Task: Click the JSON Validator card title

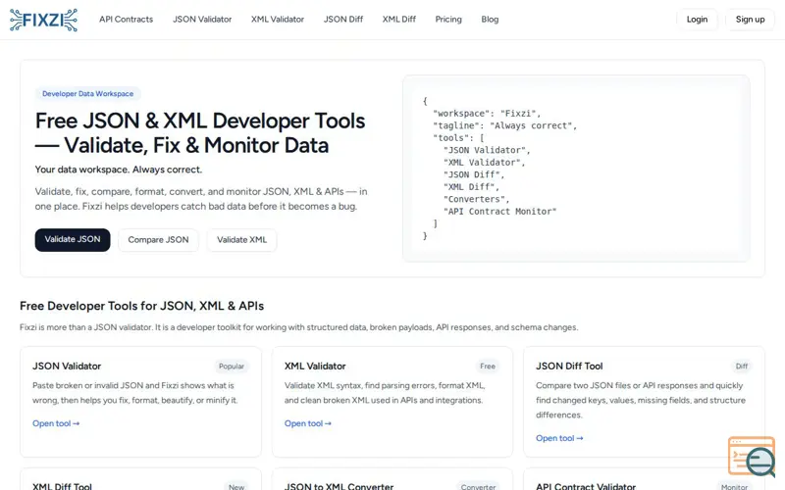Action: [x=67, y=366]
